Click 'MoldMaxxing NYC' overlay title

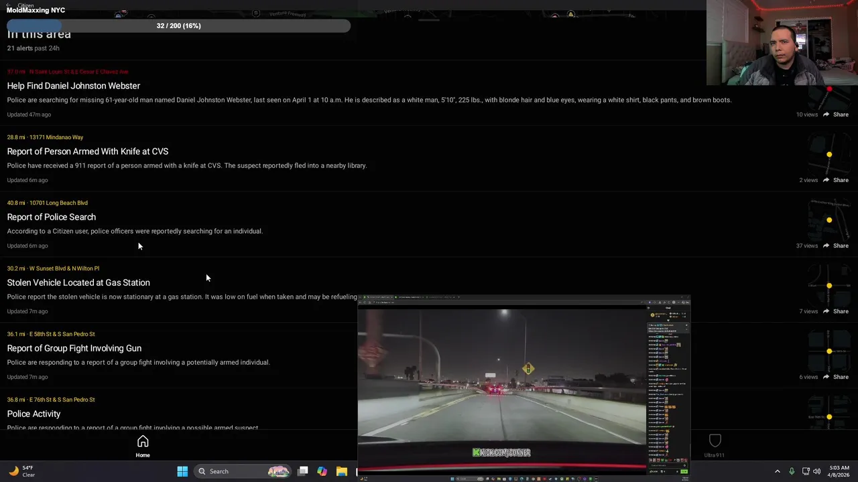click(x=36, y=11)
